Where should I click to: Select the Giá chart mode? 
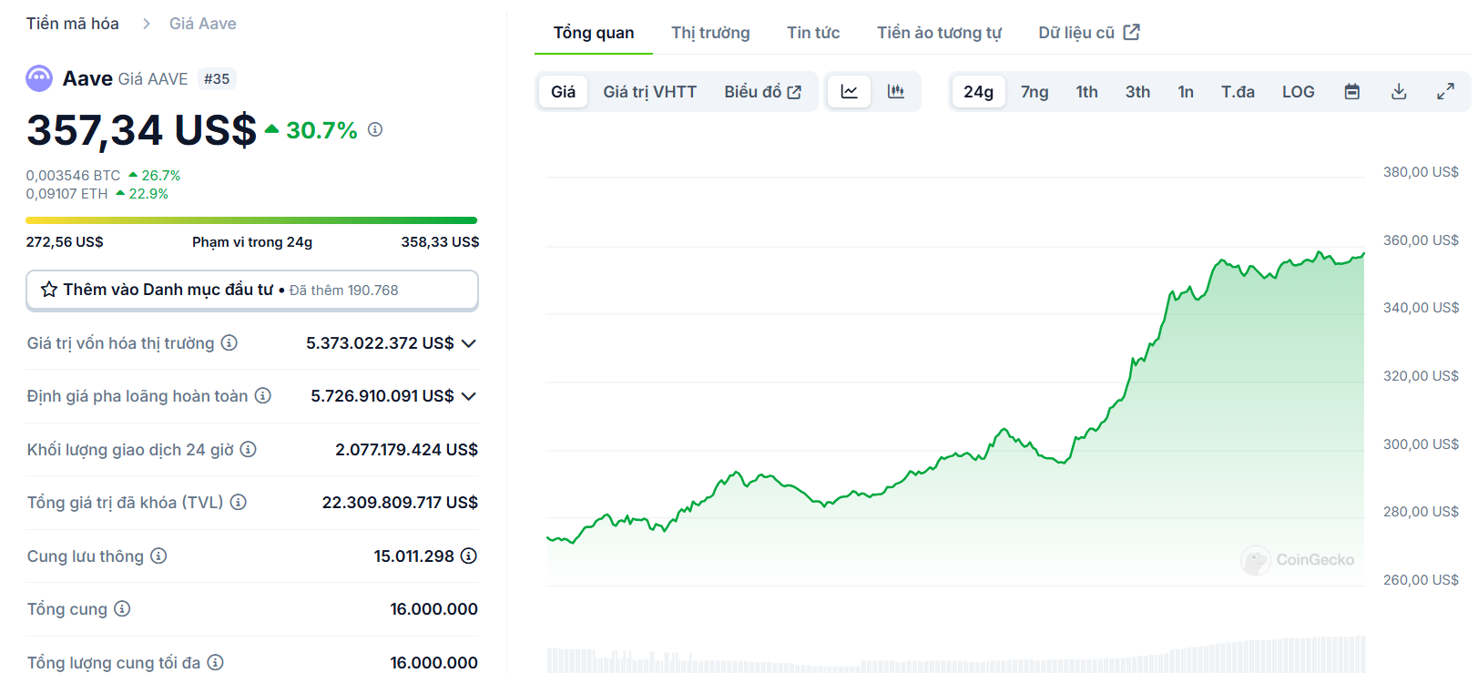(x=563, y=91)
